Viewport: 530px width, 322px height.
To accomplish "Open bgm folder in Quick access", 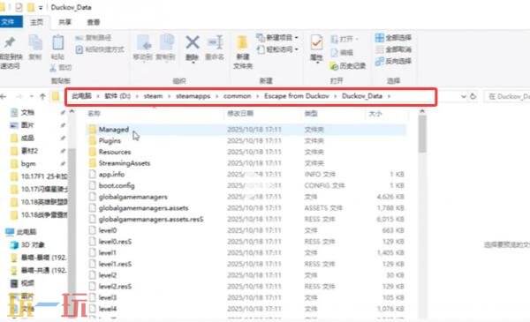I will 23,164.
